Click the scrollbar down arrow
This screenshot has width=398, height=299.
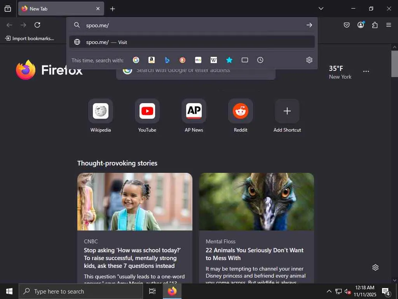tap(395, 280)
